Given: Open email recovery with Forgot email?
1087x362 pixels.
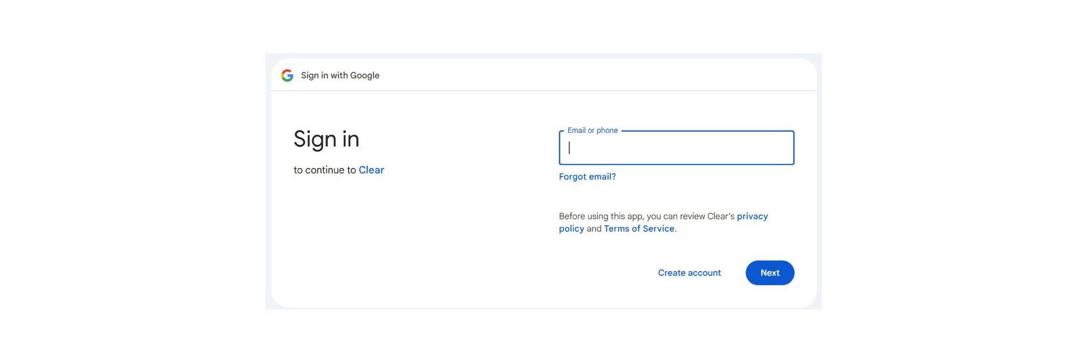Looking at the screenshot, I should pos(587,176).
